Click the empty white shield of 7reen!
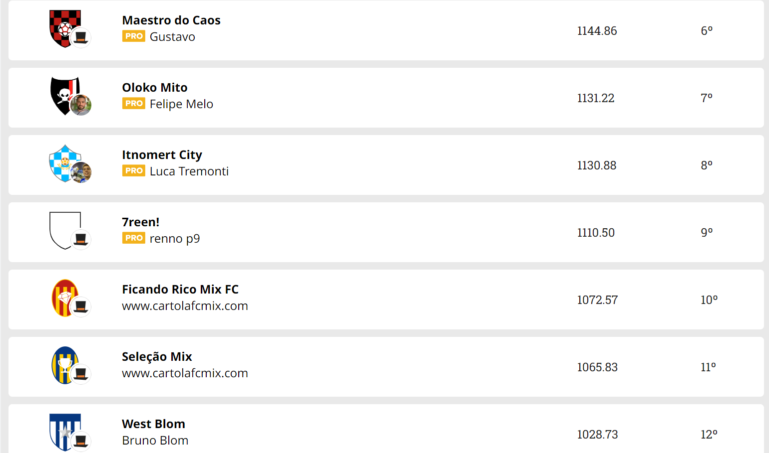 (x=65, y=231)
